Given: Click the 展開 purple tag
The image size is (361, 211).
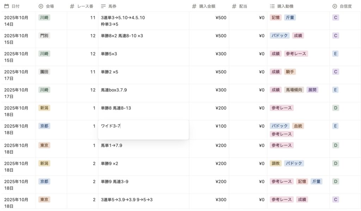Looking at the screenshot, I should 312,90.
